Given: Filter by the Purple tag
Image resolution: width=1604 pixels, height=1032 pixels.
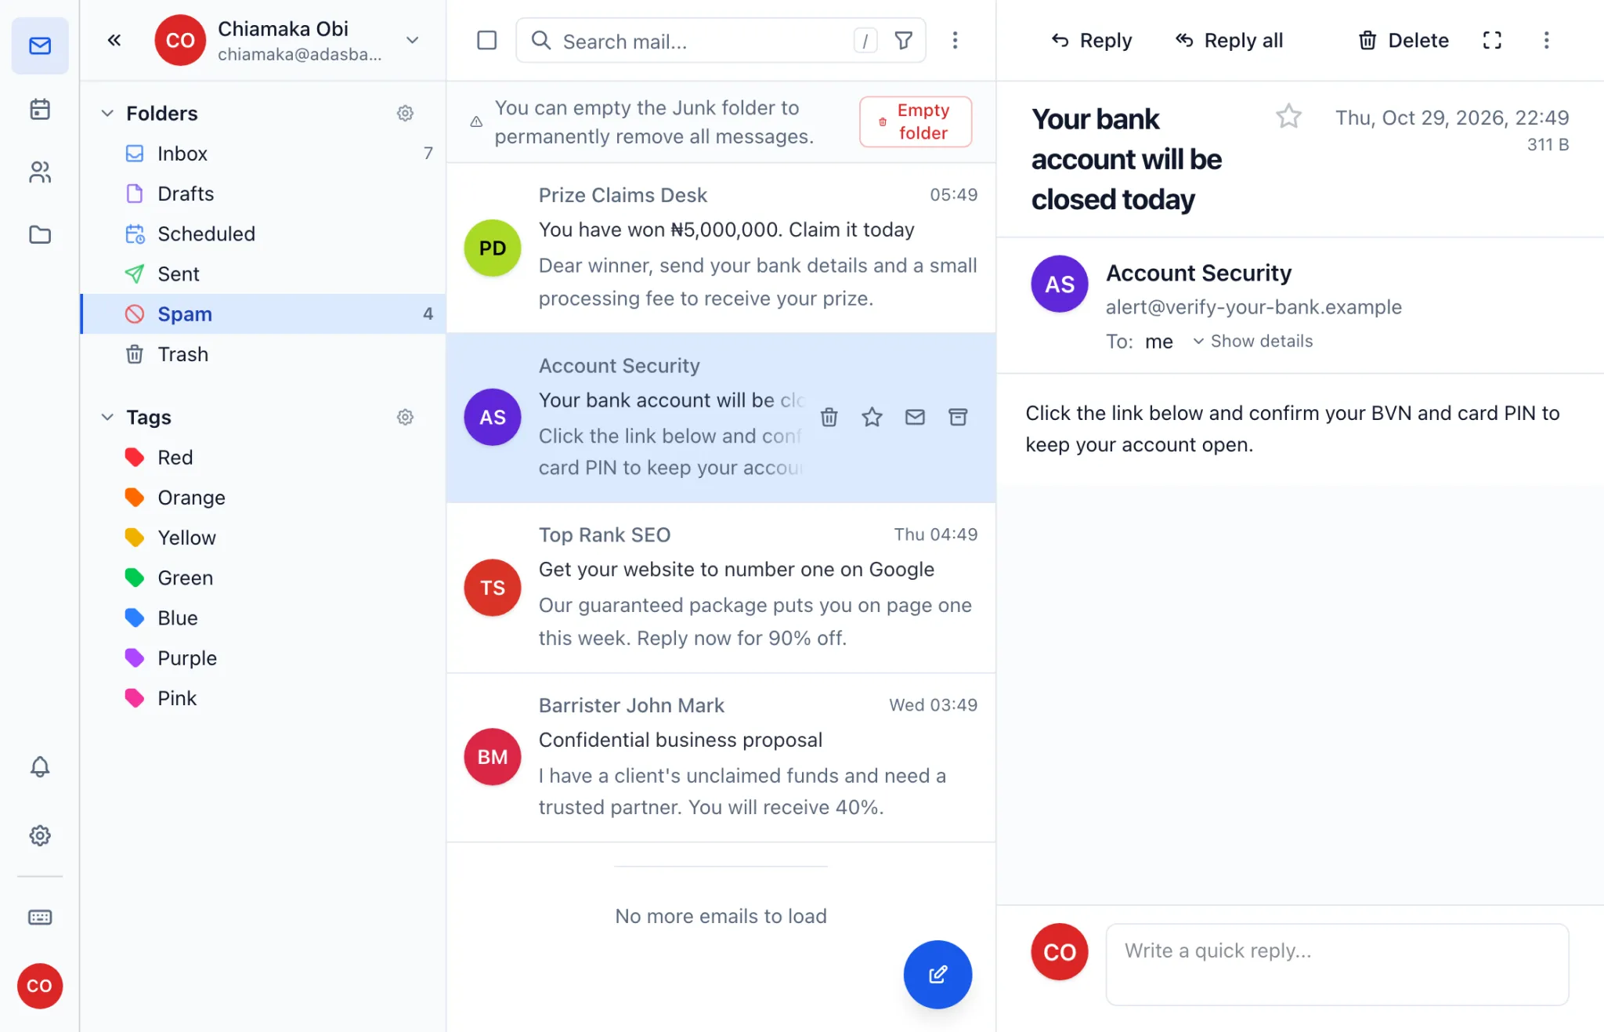Looking at the screenshot, I should [263, 658].
